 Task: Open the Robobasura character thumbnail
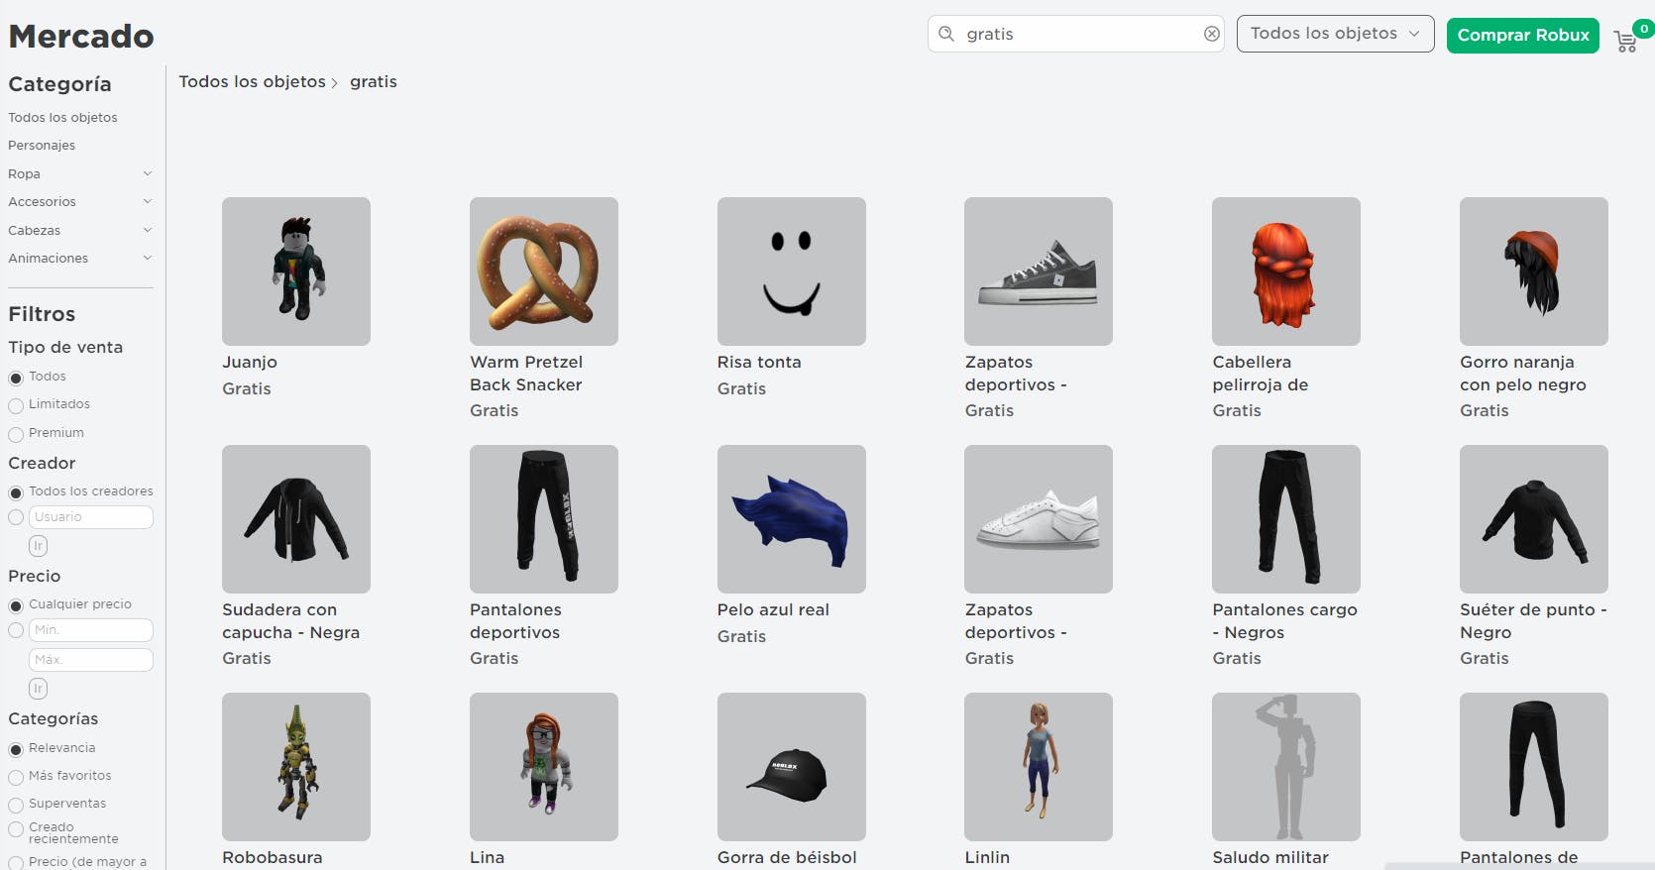point(296,767)
